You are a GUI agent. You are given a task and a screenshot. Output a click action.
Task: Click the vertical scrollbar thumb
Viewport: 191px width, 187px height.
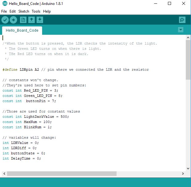pyautogui.click(x=188, y=60)
